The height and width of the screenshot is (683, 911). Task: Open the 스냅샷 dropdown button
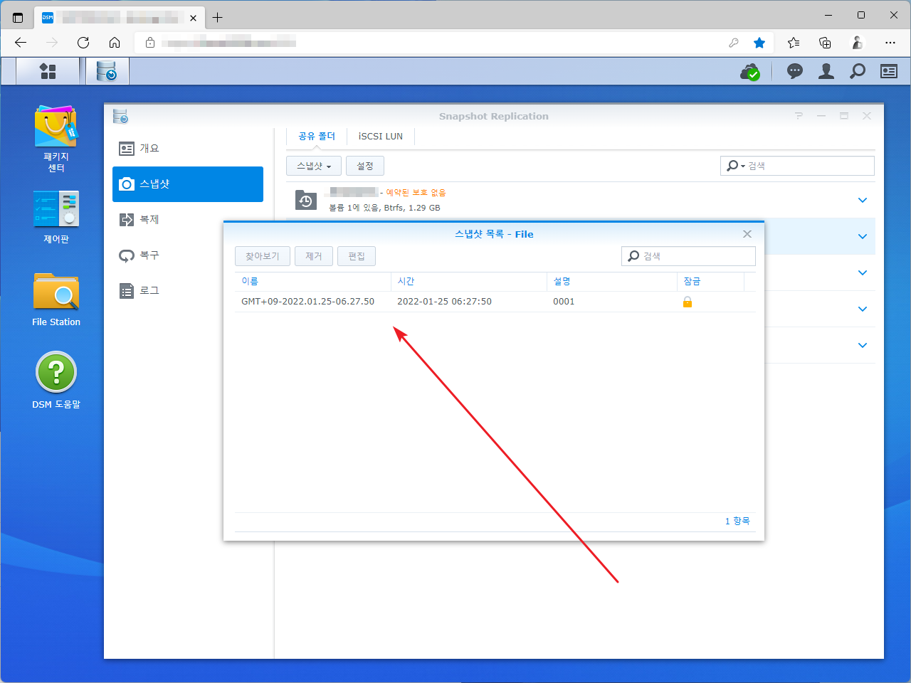(314, 166)
